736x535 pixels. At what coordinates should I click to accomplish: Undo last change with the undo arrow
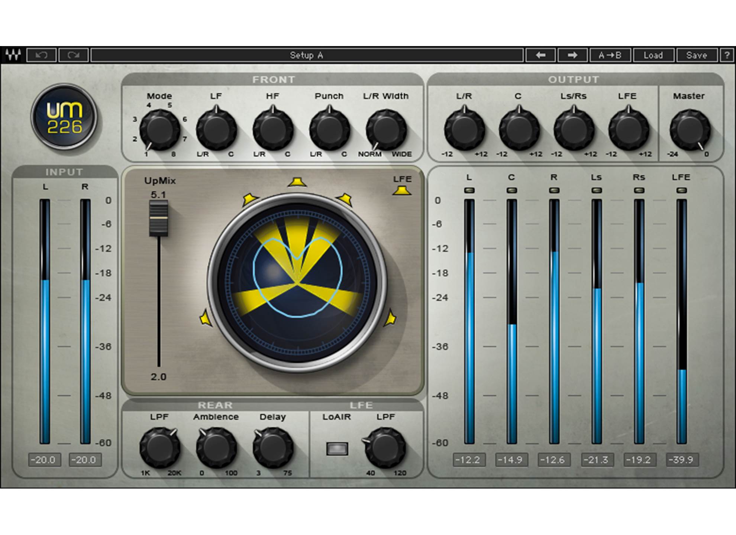point(42,55)
